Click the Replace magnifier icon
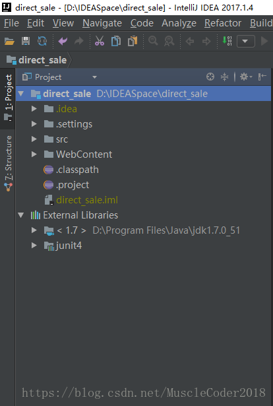Image resolution: width=273 pixels, height=406 pixels. click(169, 41)
